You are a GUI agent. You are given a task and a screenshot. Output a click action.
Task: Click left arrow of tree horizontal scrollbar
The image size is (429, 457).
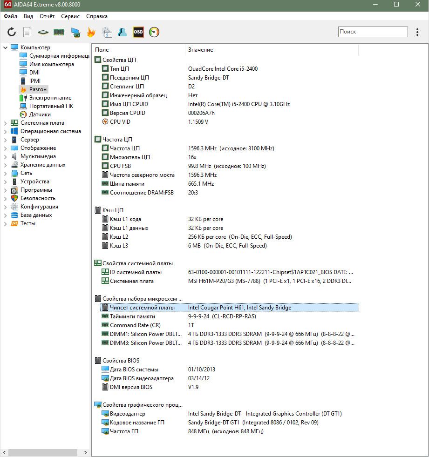pyautogui.click(x=4, y=453)
